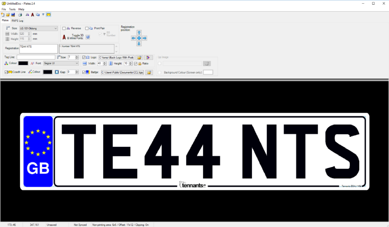Viewport: 389px width, 227px height.
Task: Open the Size dropdown showing LG 101 Oblong
Action: [x=38, y=28]
